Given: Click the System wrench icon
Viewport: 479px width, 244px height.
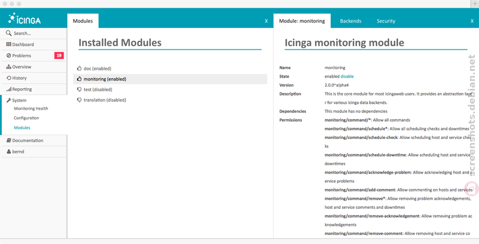Looking at the screenshot, I should coord(9,100).
